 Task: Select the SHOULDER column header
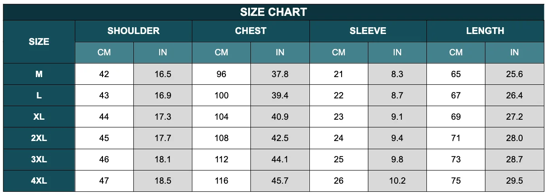[x=133, y=31]
